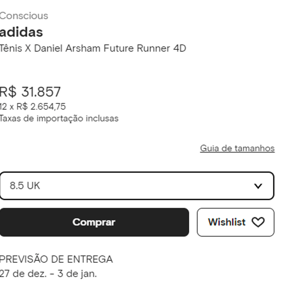Click the R$ 31.857 price
Viewport: 282px width, 282px height.
(x=30, y=92)
